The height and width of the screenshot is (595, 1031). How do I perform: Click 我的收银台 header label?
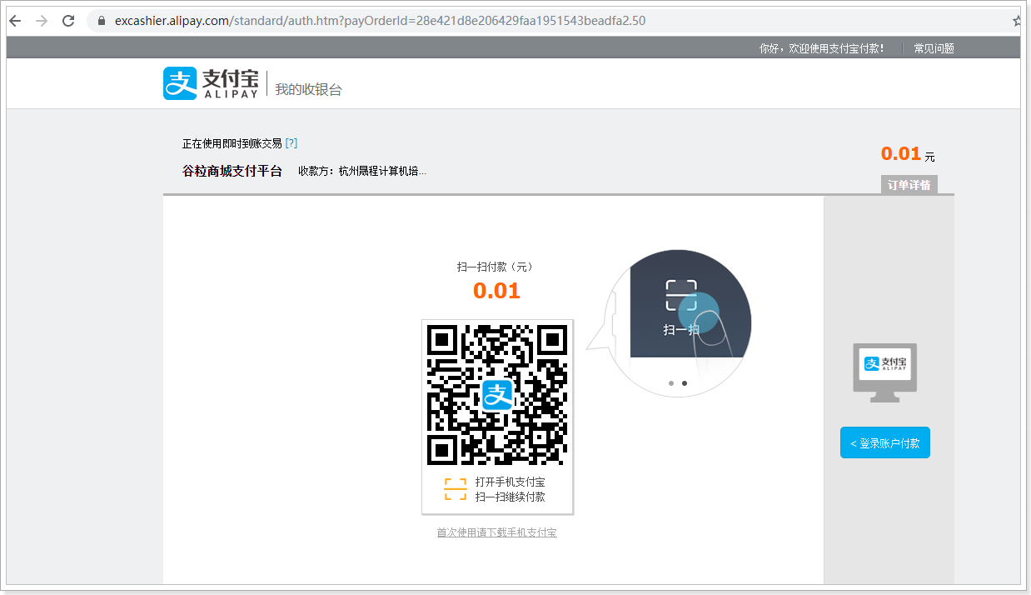[x=308, y=89]
